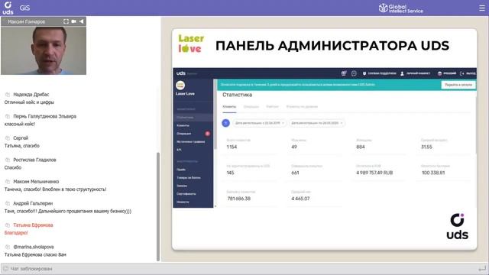Click icon beside Максим Мельниченко message
The width and height of the screenshot is (489, 275).
coord(8,182)
